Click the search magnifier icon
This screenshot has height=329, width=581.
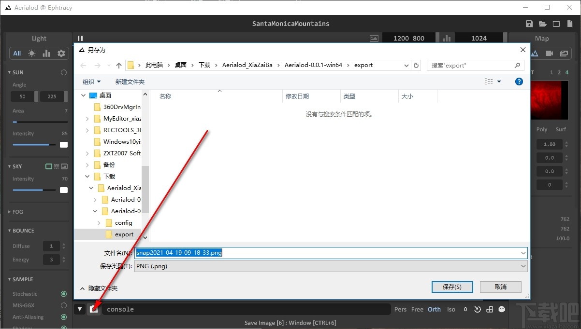pyautogui.click(x=517, y=65)
